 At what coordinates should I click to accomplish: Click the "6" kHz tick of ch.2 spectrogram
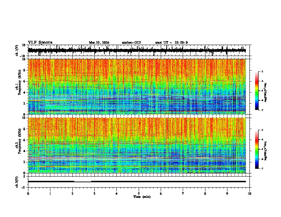pyautogui.click(x=25, y=140)
